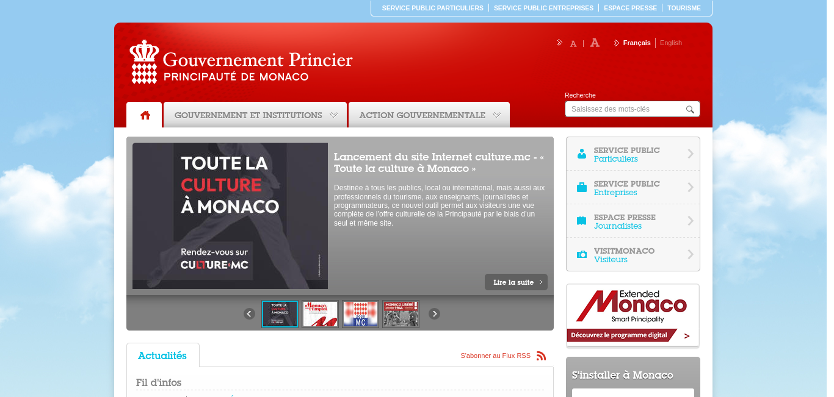This screenshot has height=397, width=834.
Task: Click the book icon for Espace Presse
Action: pos(582,221)
